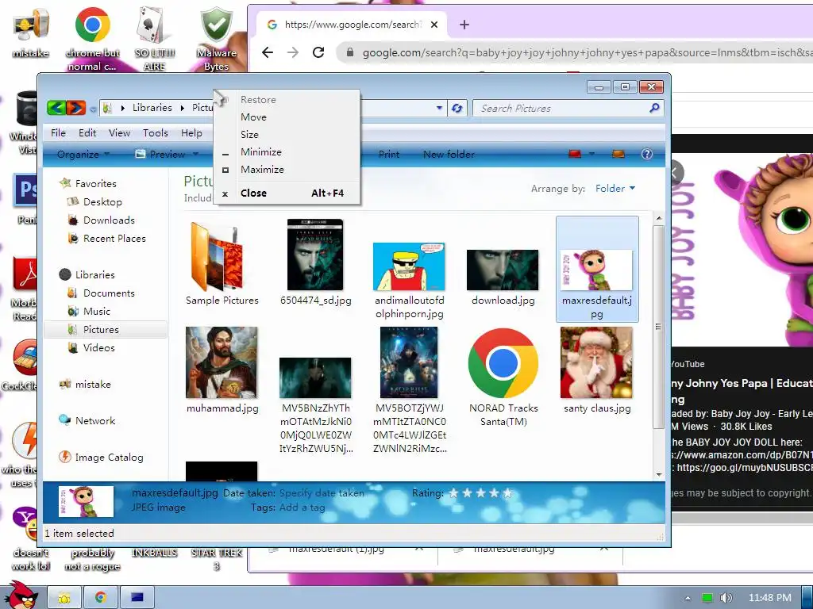813x609 pixels.
Task: Click the green back arrow in Explorer
Action: (56, 108)
